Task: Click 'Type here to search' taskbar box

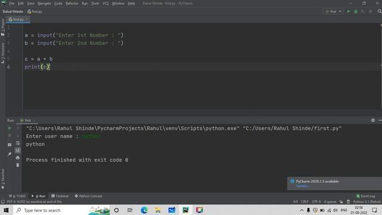Action: (61, 210)
